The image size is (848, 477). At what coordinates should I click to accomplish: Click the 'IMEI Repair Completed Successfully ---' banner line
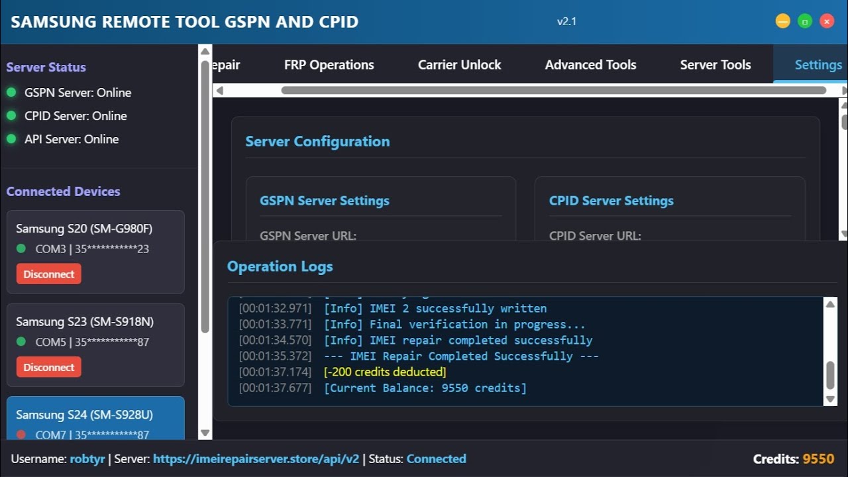click(x=461, y=356)
